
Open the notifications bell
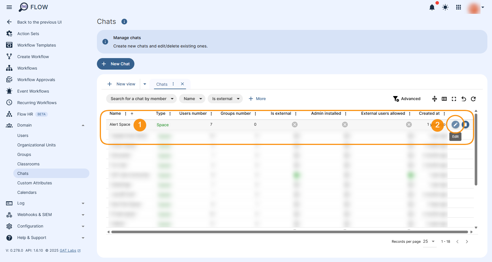coord(432,7)
